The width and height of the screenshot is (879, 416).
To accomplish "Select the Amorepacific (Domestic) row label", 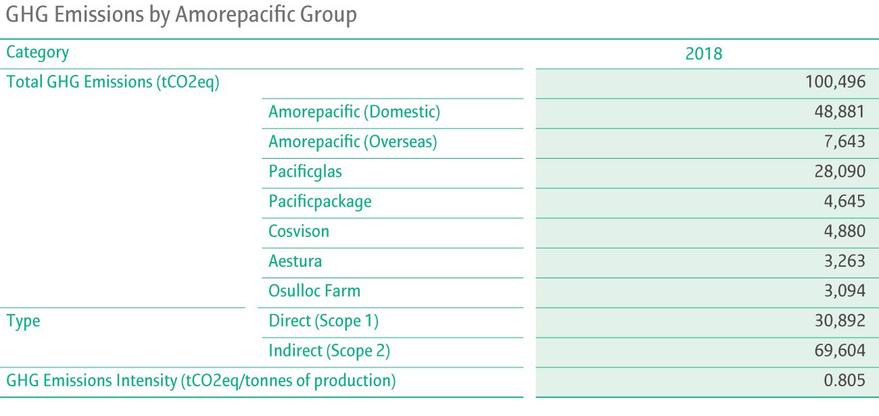I will [x=354, y=112].
